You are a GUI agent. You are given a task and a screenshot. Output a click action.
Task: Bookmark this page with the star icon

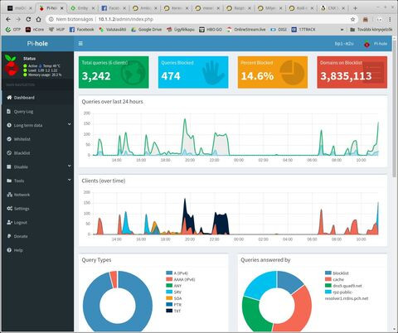352,19
